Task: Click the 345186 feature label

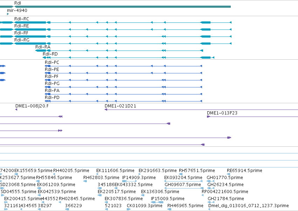Action: point(106,185)
